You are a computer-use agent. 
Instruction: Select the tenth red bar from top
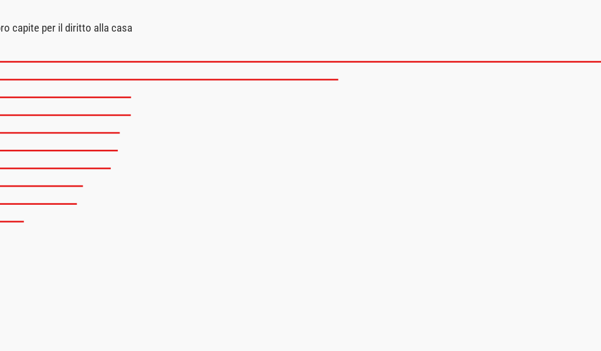click(12, 222)
